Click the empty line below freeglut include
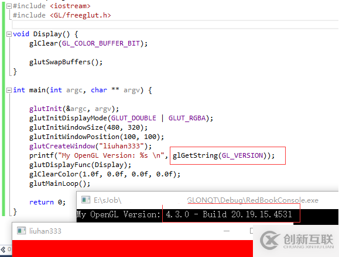This screenshot has width=339, height=257. [175, 25]
